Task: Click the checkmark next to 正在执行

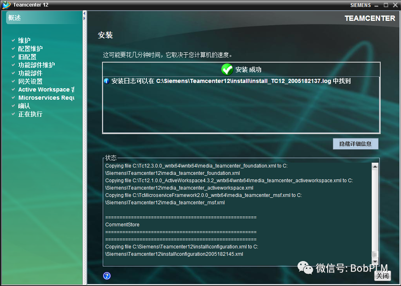Action: click(x=13, y=114)
